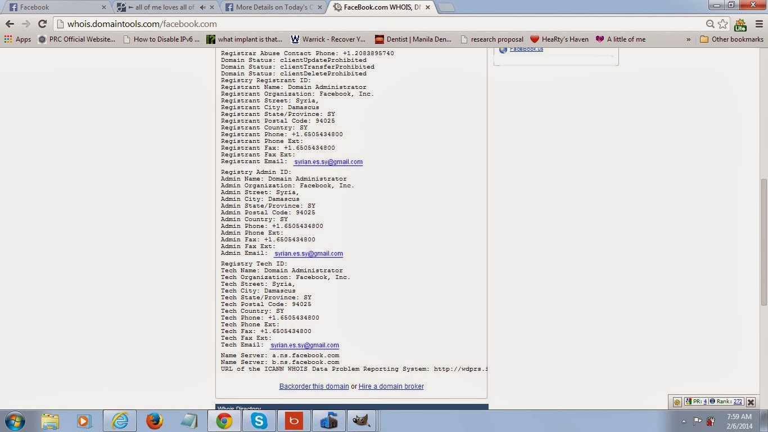This screenshot has height=432, width=768.
Task: Open Windows Explorer from the taskbar
Action: pyautogui.click(x=50, y=421)
